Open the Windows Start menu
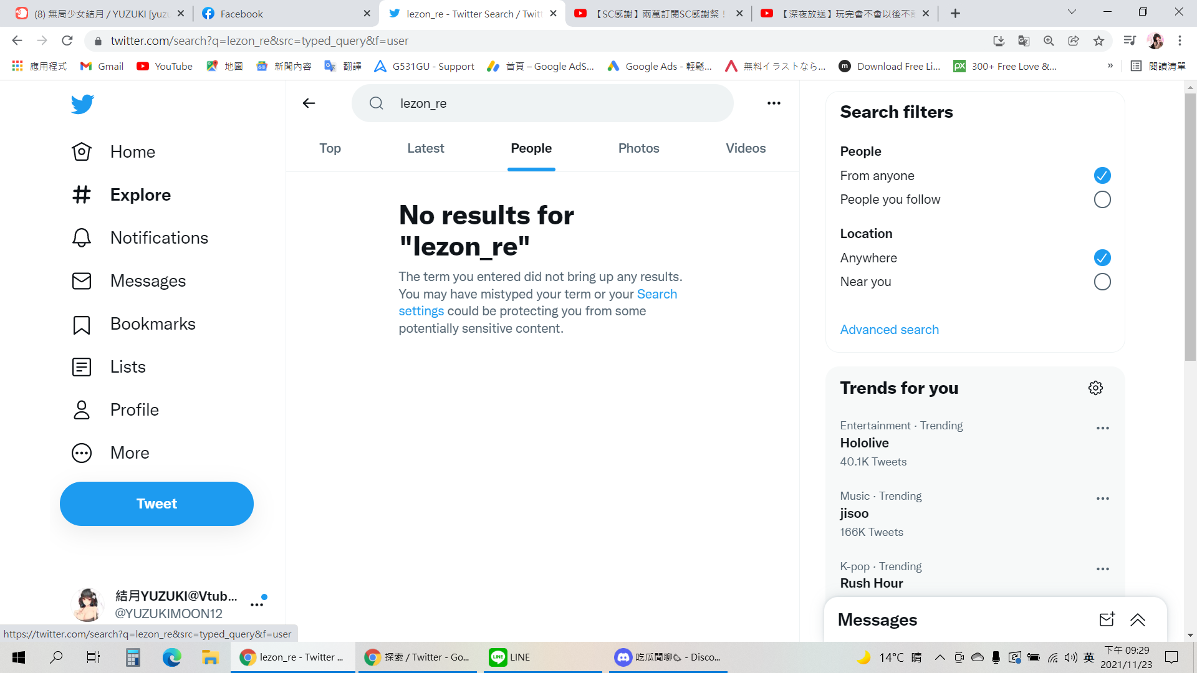Image resolution: width=1197 pixels, height=673 pixels. (x=19, y=657)
